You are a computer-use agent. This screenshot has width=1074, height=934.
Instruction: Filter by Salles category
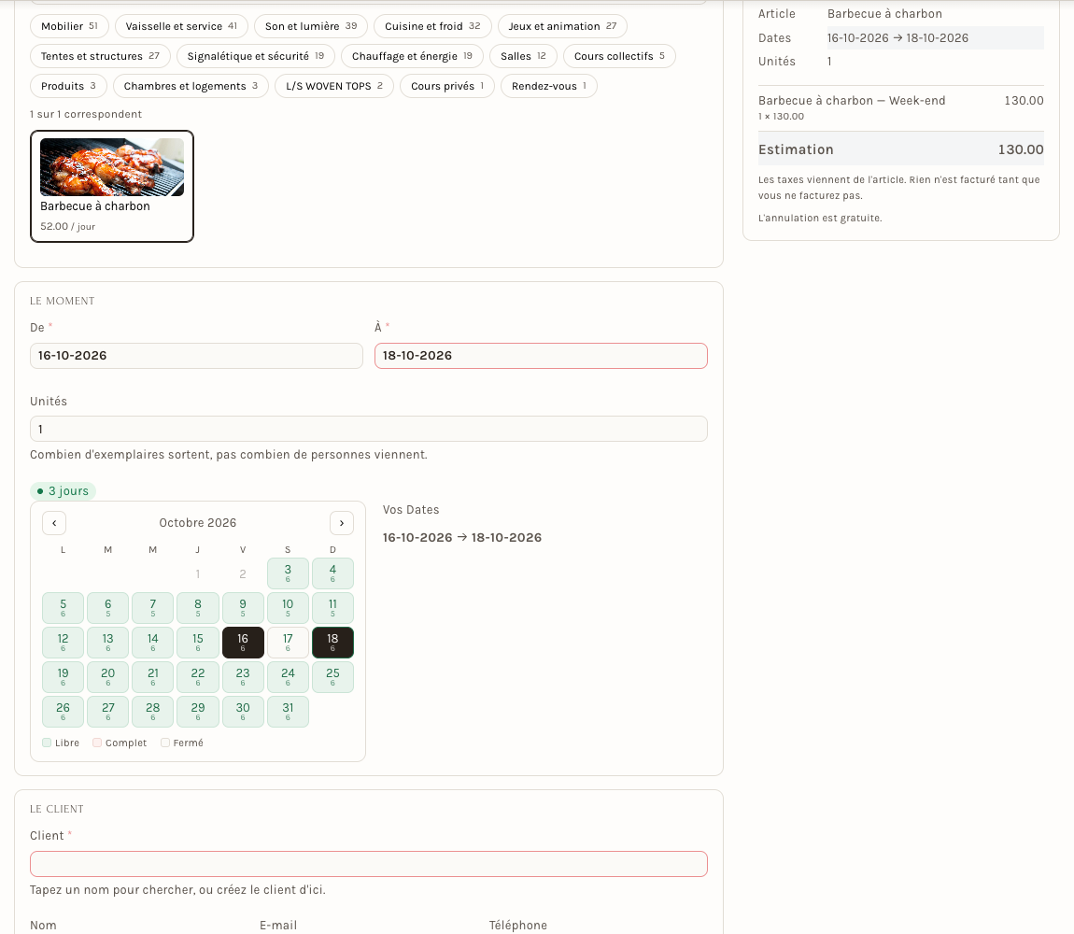[x=523, y=56]
